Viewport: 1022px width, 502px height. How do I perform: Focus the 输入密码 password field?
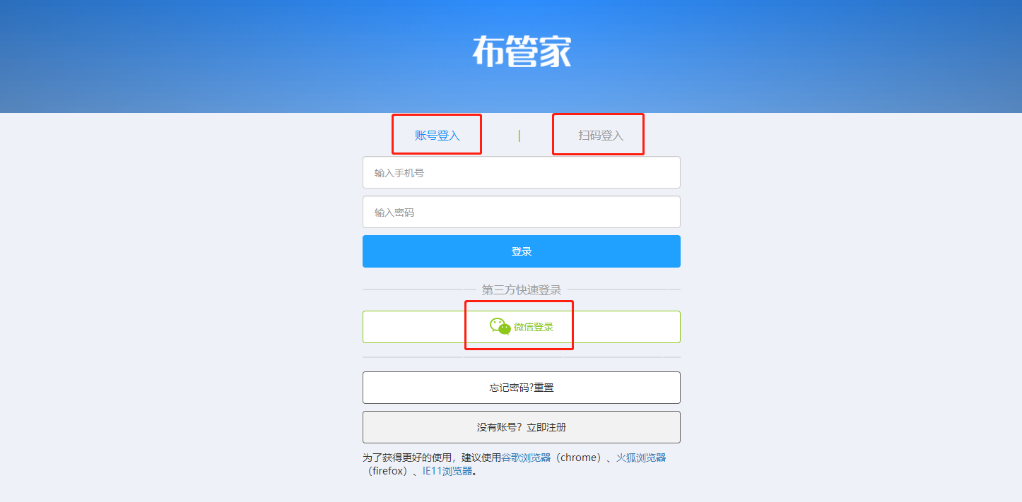[522, 212]
